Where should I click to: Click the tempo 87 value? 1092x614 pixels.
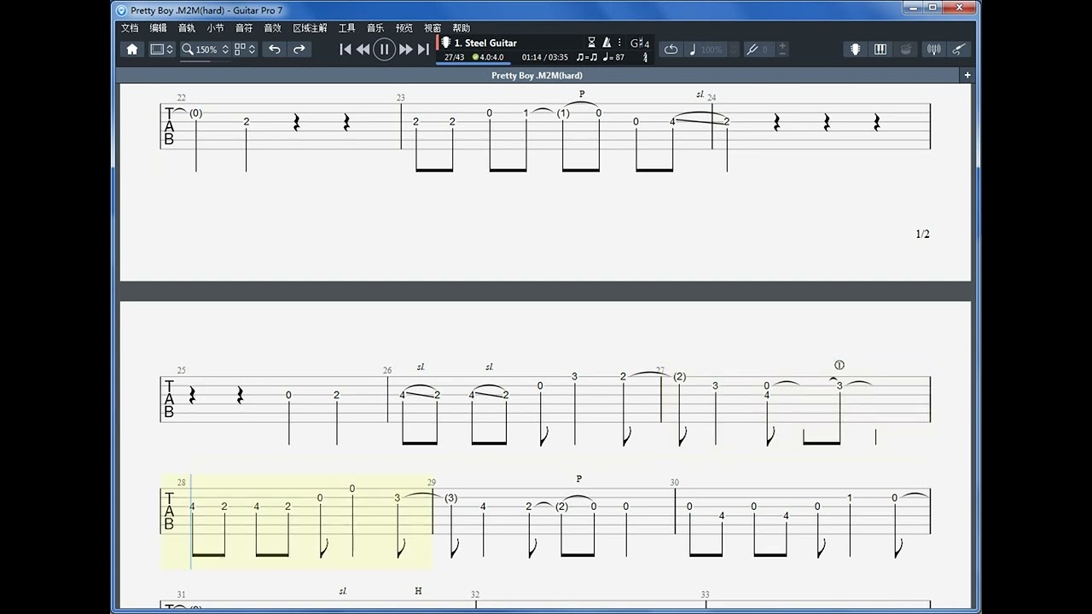coord(613,57)
